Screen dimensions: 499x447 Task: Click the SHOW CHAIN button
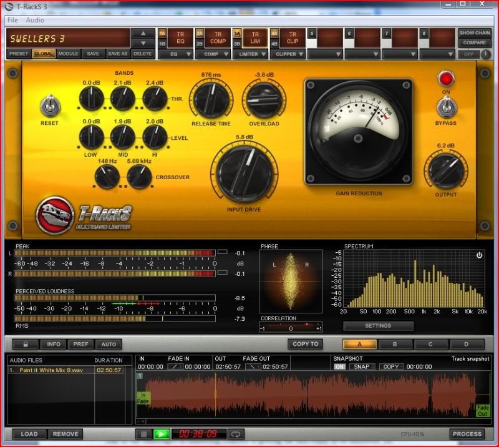coord(475,33)
